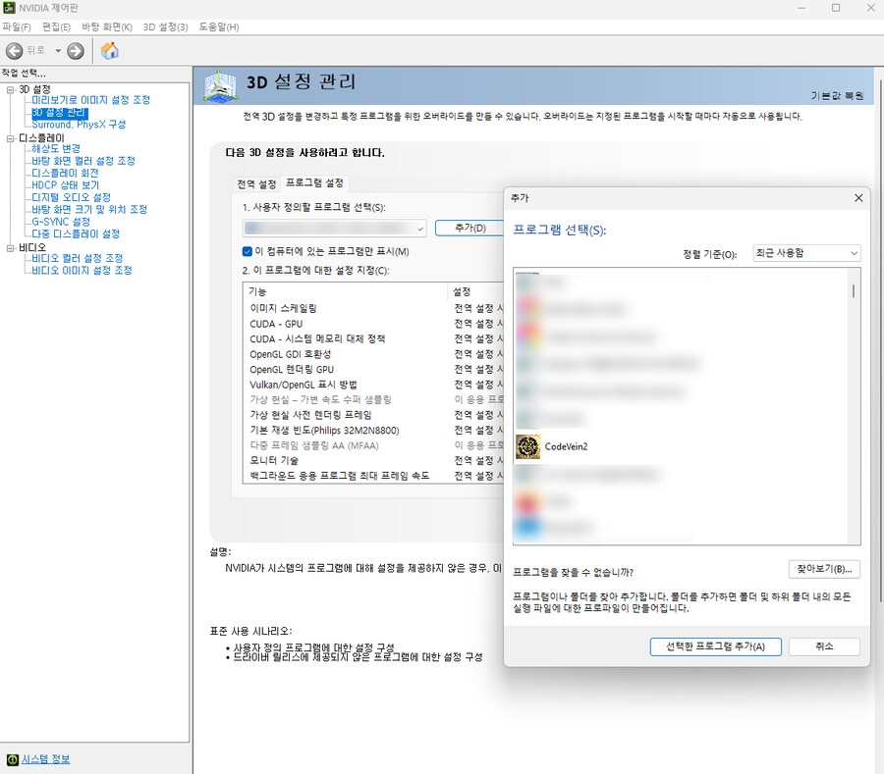Click the '찾아보기' button in the dialog
The width and height of the screenshot is (884, 774).
[825, 569]
